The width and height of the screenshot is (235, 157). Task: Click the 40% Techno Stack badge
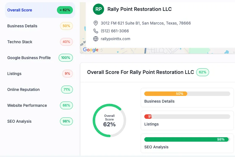pos(66,42)
